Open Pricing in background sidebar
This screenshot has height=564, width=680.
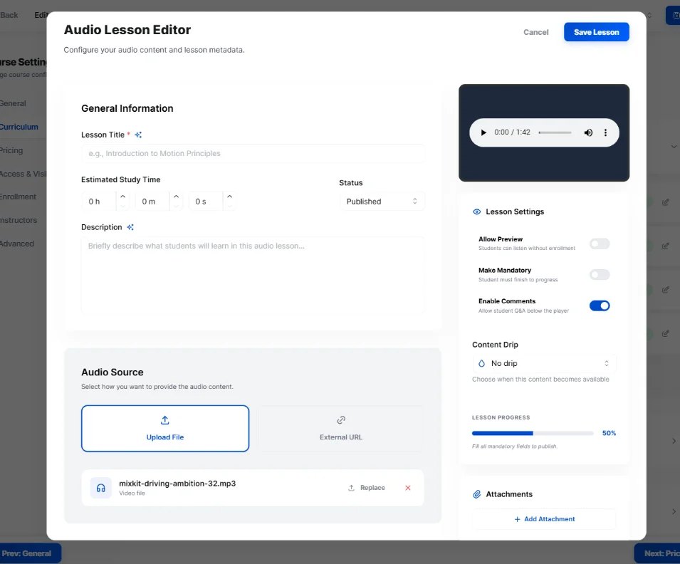point(11,150)
